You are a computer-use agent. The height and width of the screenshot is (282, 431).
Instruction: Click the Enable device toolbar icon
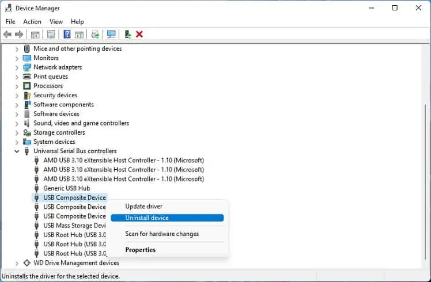tap(127, 35)
